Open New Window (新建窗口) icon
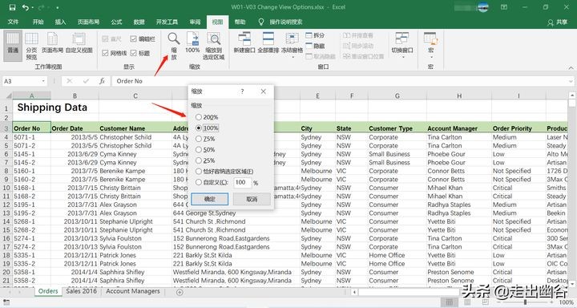 244,43
